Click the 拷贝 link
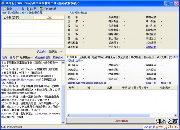The height and width of the screenshot is (130, 180). tap(12, 58)
